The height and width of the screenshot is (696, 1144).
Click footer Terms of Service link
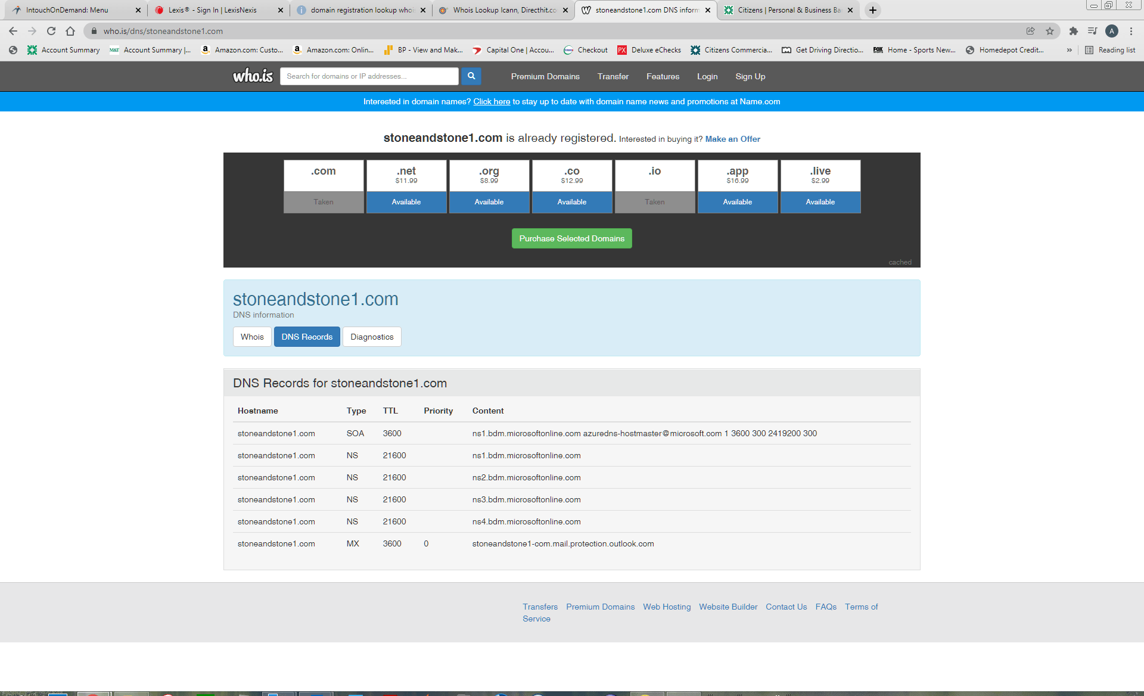click(861, 607)
